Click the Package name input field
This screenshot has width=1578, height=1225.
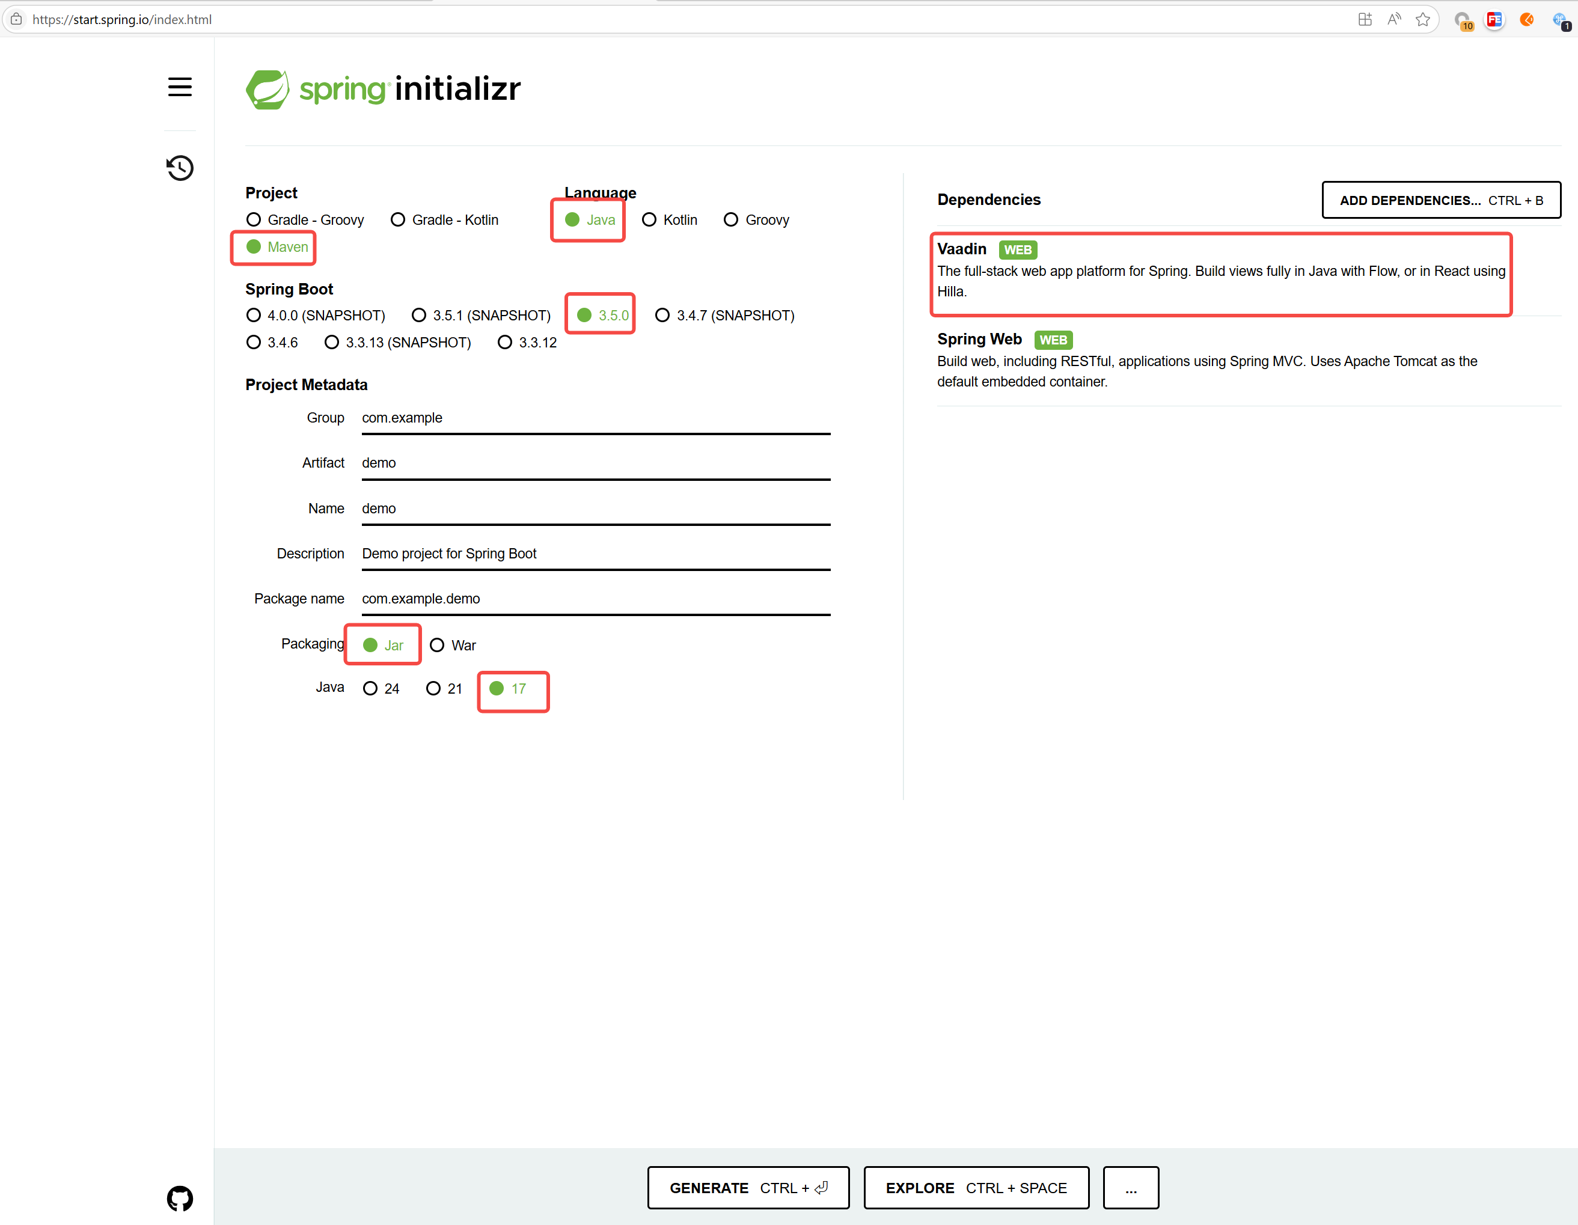596,599
